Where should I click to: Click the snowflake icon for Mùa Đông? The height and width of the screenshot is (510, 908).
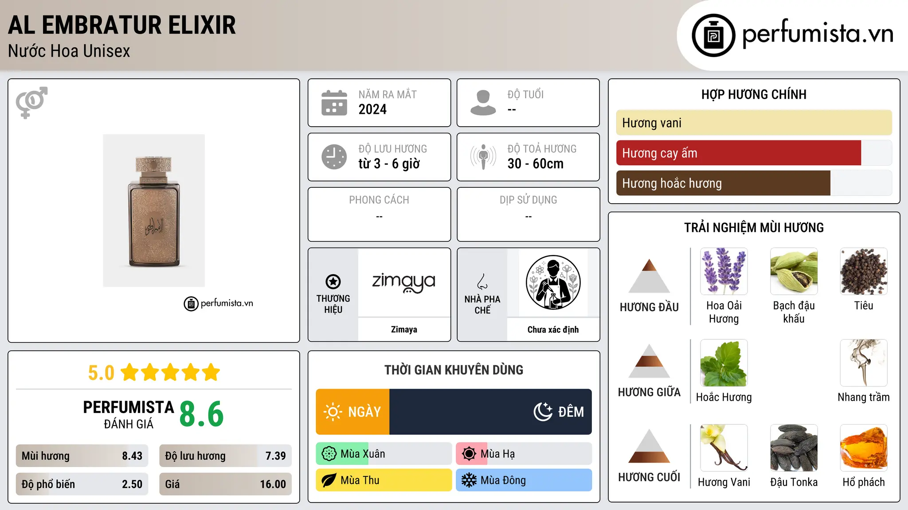pos(469,480)
